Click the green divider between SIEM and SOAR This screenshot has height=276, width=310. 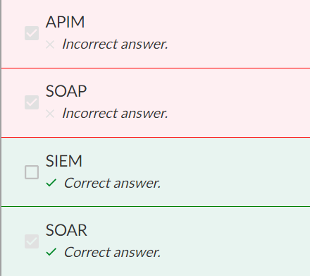[156, 207]
